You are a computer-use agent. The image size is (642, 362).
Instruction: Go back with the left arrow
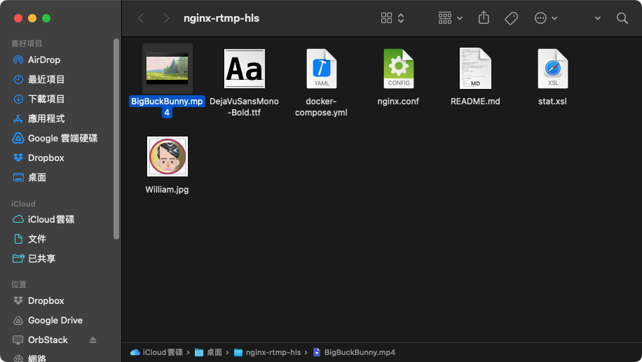click(142, 18)
